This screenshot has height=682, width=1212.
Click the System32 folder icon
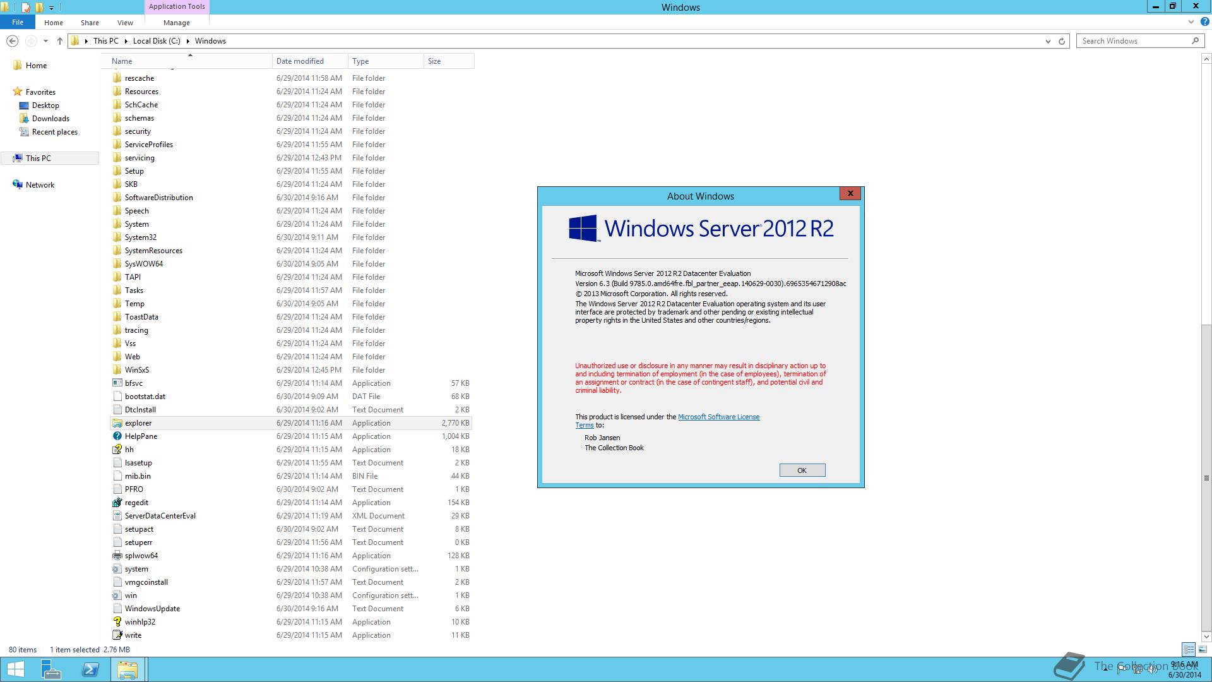click(117, 237)
